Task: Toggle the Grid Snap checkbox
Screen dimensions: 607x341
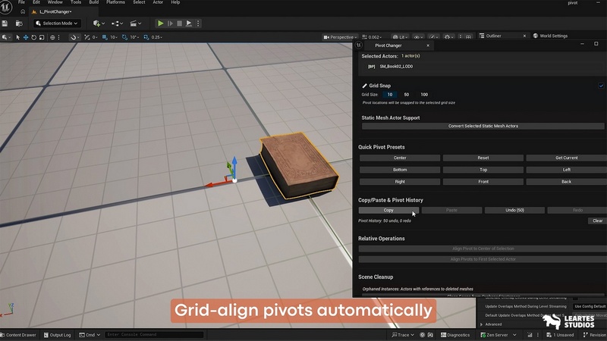Action: [x=601, y=86]
